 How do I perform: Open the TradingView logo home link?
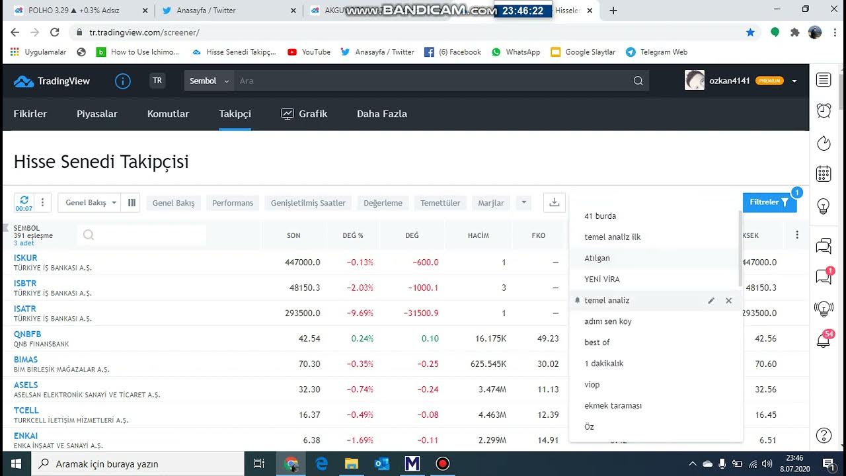(x=52, y=81)
